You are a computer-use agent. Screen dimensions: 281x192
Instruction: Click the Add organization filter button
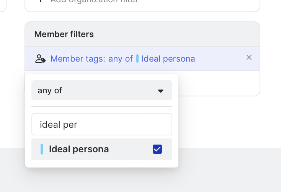click(94, 1)
